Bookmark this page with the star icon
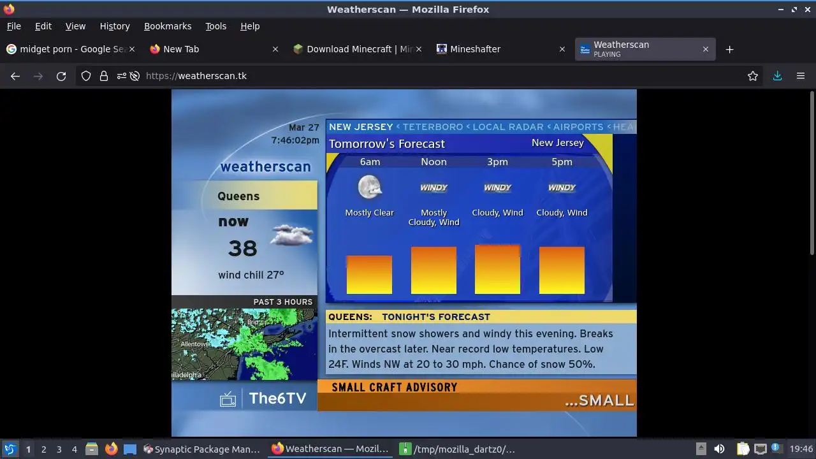Image resolution: width=816 pixels, height=459 pixels. pyautogui.click(x=753, y=76)
